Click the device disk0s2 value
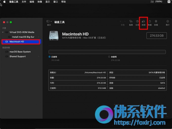 point(161,88)
